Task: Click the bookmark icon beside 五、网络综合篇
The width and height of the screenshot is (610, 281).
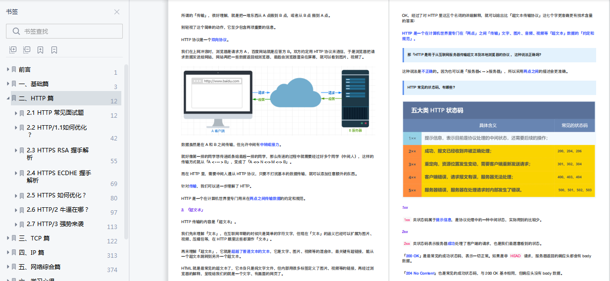Action: click(x=14, y=267)
